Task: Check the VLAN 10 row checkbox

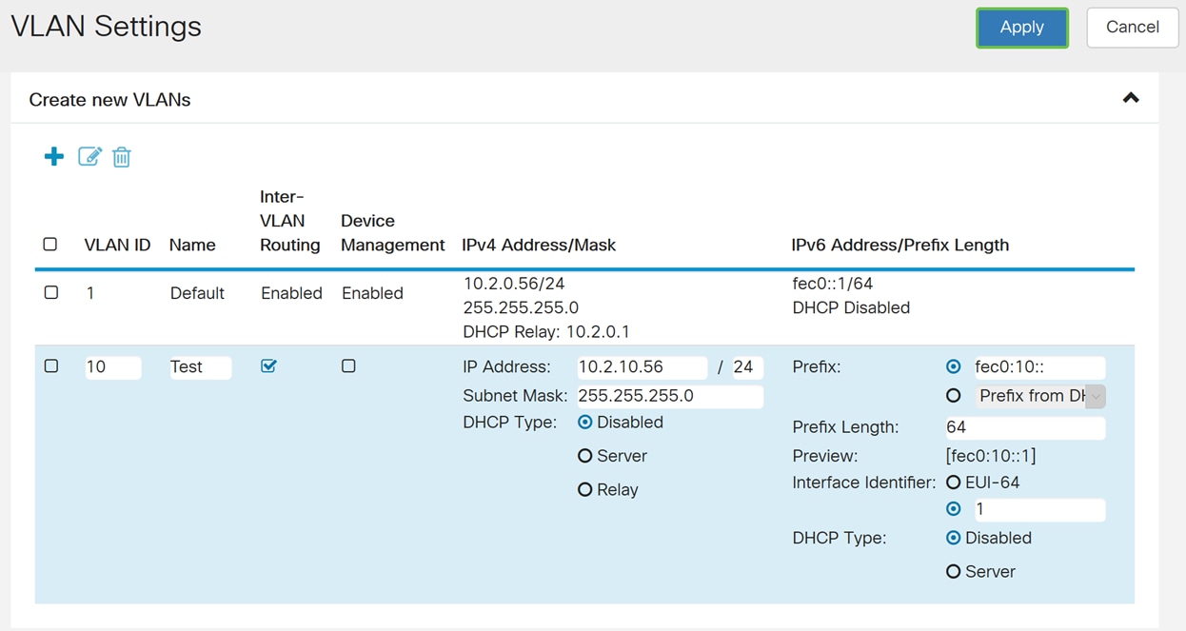Action: point(50,365)
